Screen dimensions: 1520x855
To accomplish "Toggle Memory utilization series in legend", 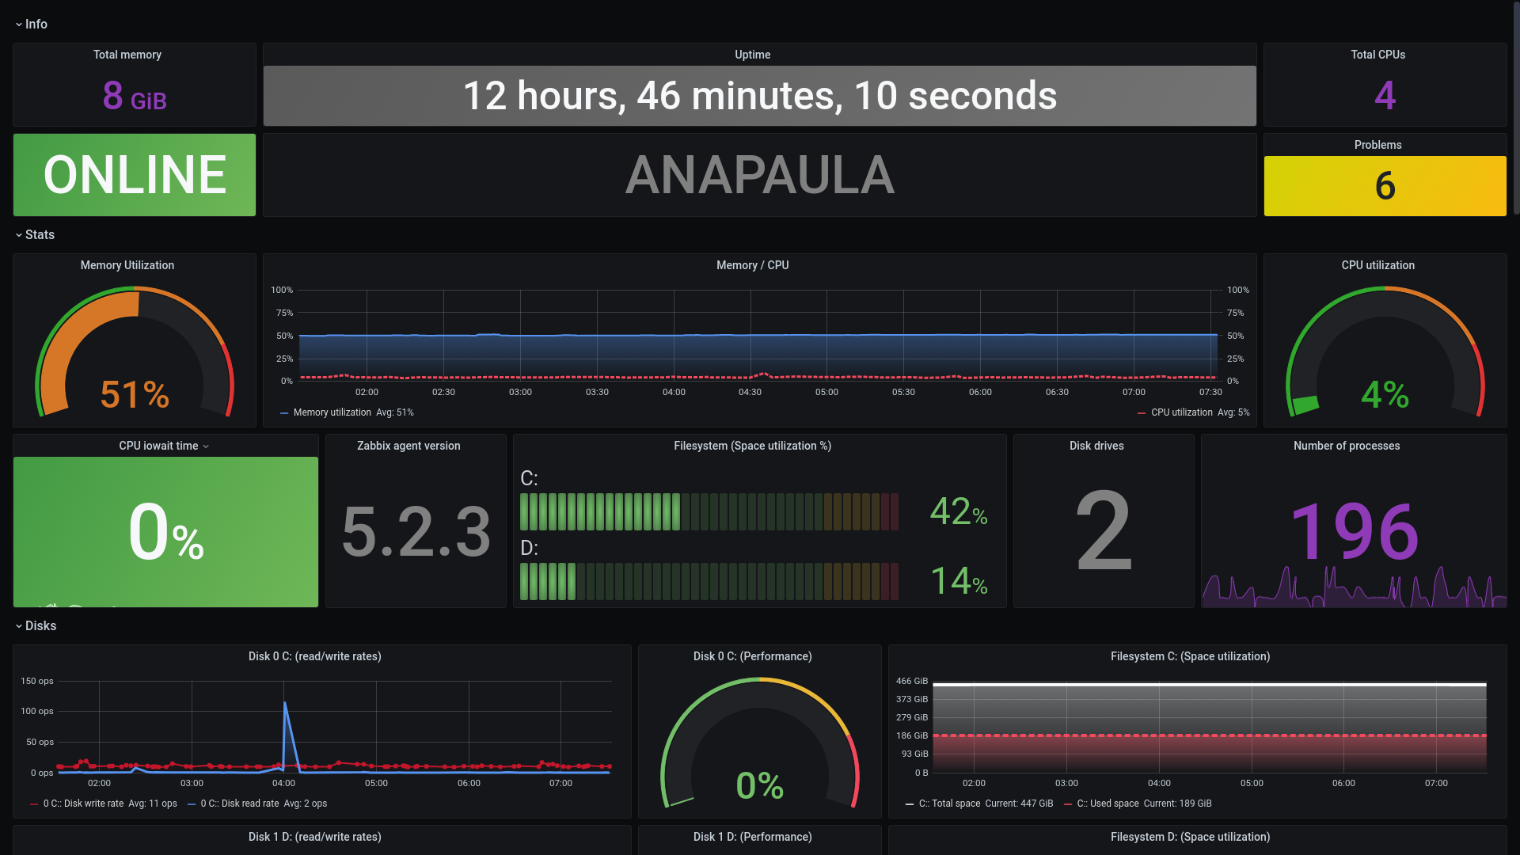I will tap(332, 412).
